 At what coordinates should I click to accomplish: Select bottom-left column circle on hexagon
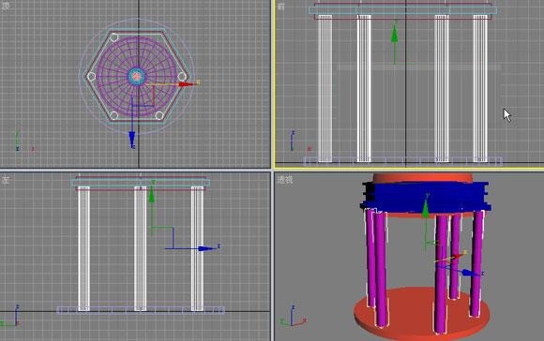tap(113, 115)
